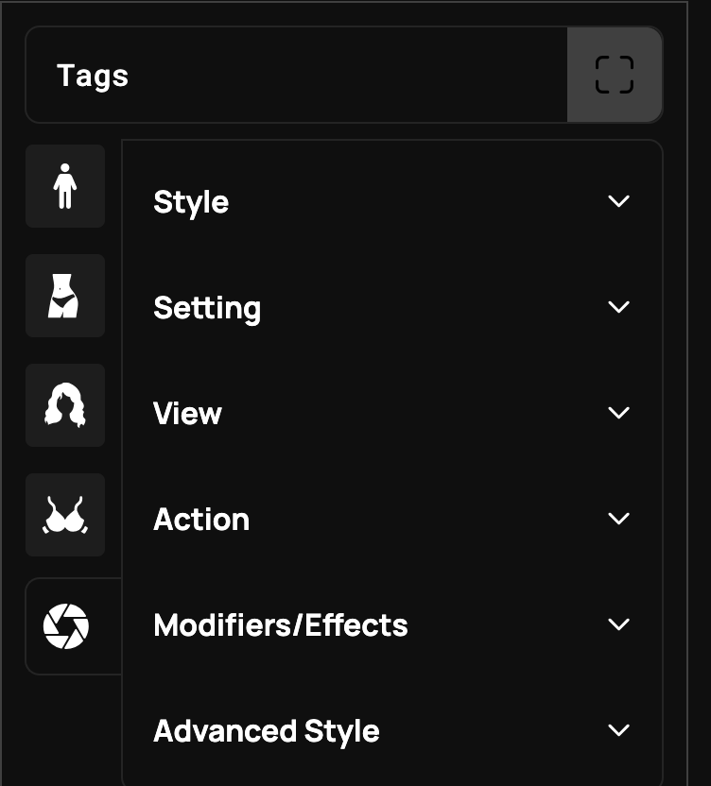This screenshot has width=711, height=786.
Task: Click the Style section label
Action: (x=191, y=202)
